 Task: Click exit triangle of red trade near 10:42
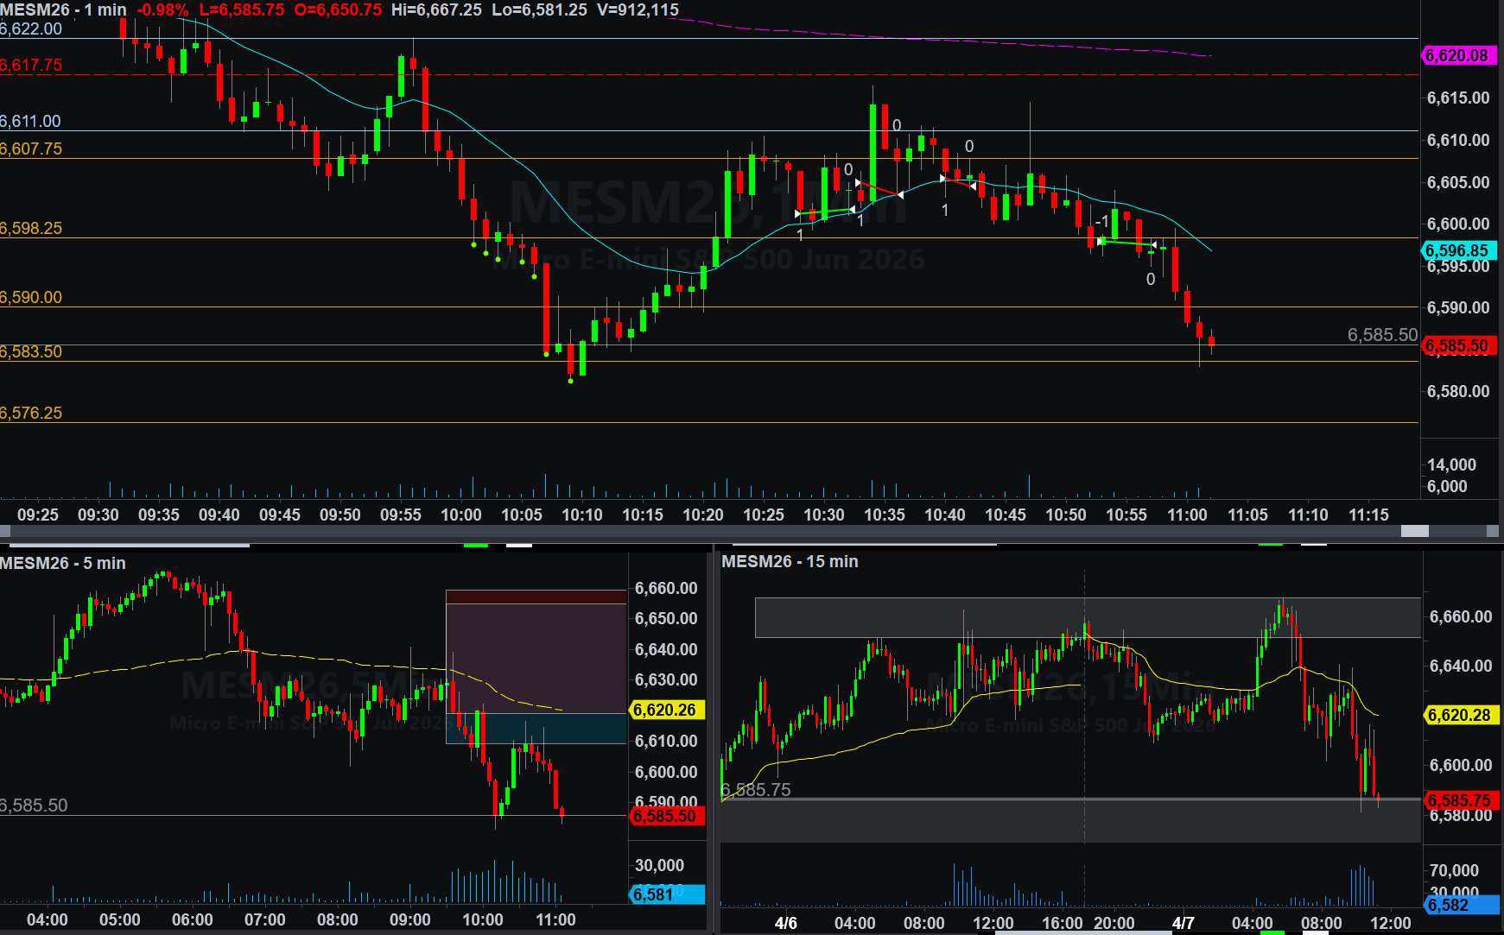[x=973, y=186]
